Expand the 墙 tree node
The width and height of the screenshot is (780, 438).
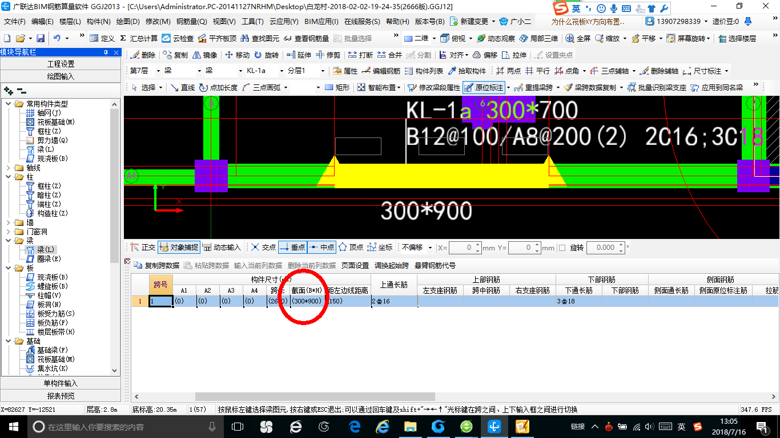[9, 222]
